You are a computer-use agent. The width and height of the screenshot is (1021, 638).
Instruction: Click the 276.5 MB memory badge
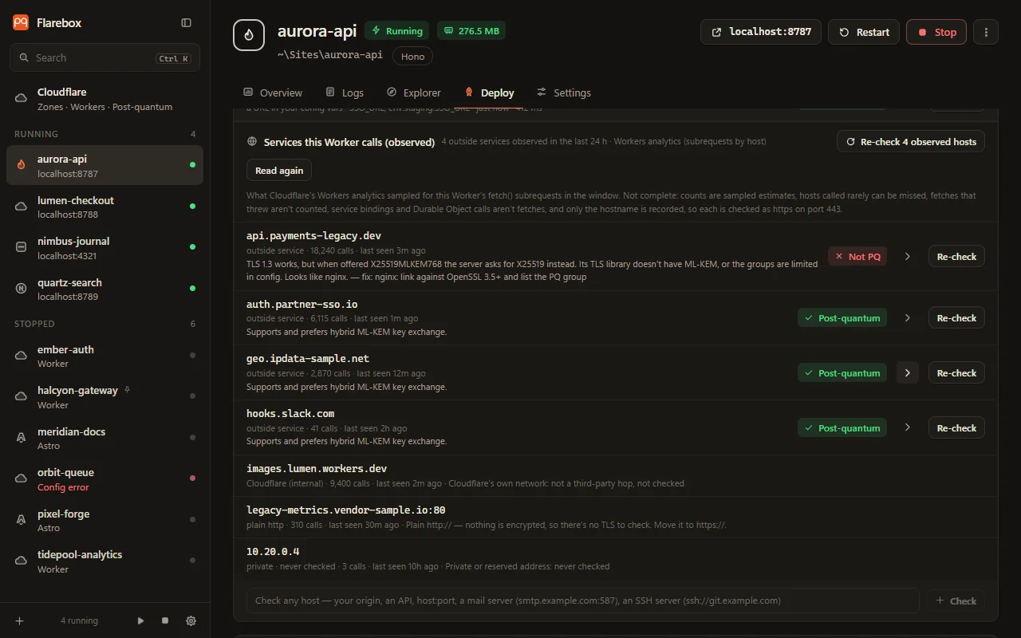(471, 31)
